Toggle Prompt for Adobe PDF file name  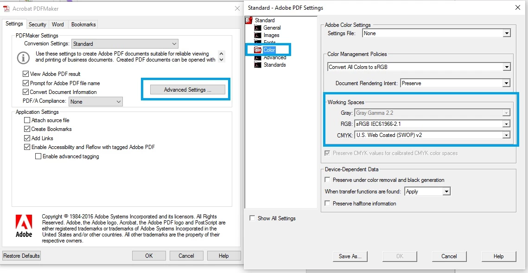tap(25, 83)
